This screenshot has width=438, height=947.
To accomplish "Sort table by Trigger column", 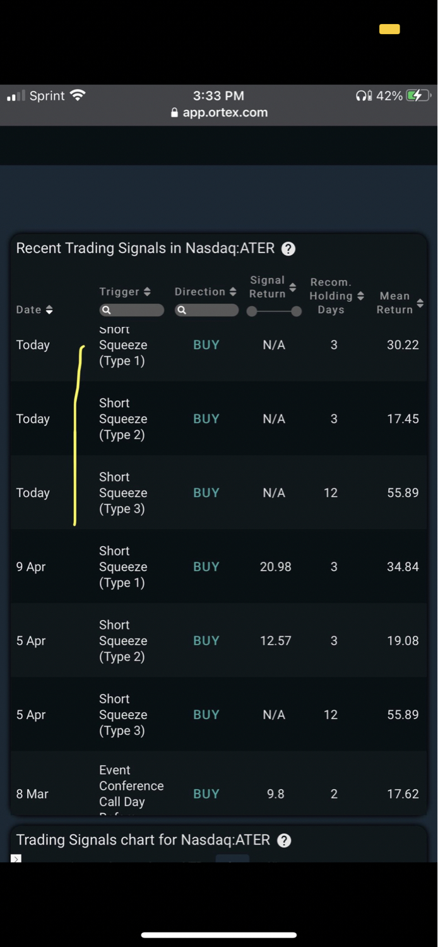I will click(147, 292).
